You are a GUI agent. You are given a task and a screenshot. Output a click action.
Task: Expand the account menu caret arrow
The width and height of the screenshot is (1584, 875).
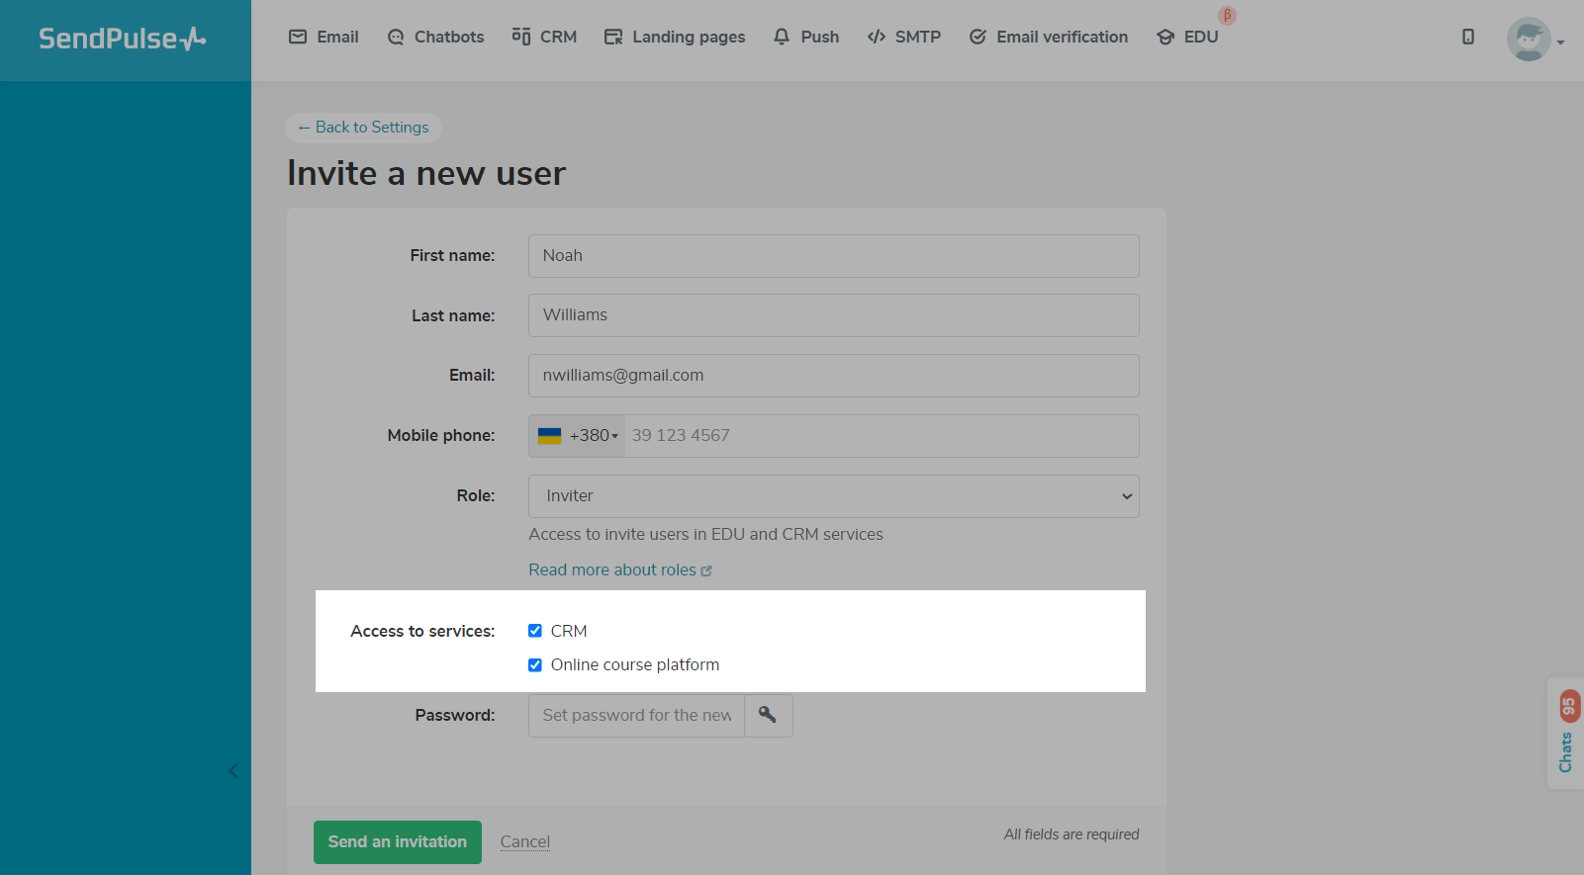pos(1560,43)
